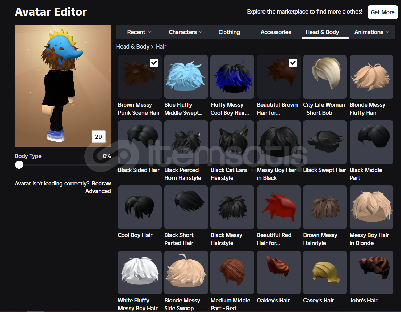Screen dimensions: 401x312
Task: Pick the Black Swept Hair item
Action: pos(325,142)
